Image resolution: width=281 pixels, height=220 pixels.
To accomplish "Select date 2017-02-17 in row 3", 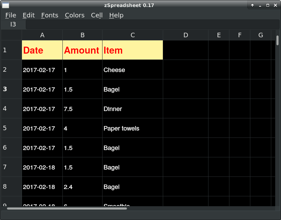I will pyautogui.click(x=42, y=89).
